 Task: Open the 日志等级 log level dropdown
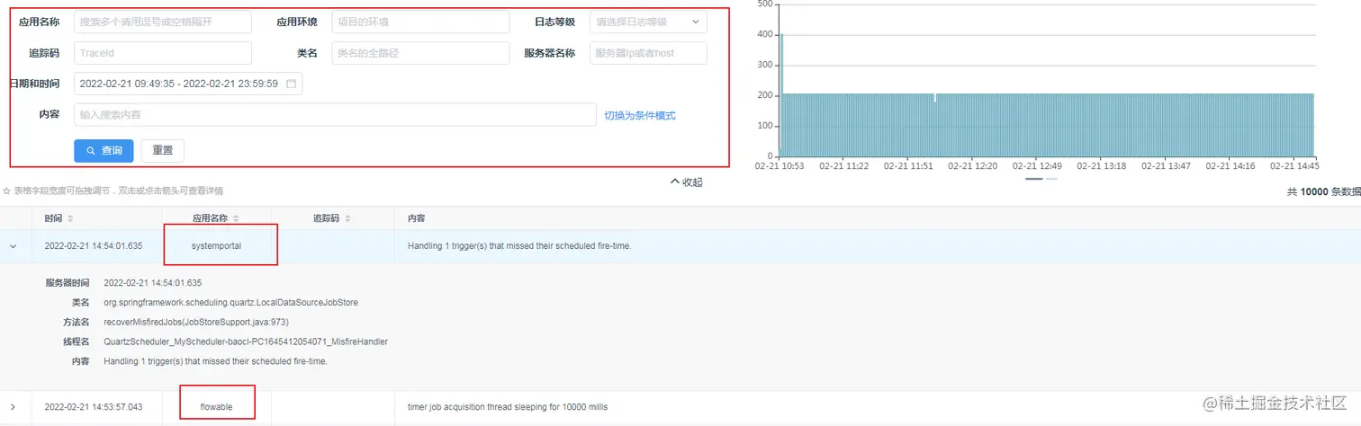[648, 22]
